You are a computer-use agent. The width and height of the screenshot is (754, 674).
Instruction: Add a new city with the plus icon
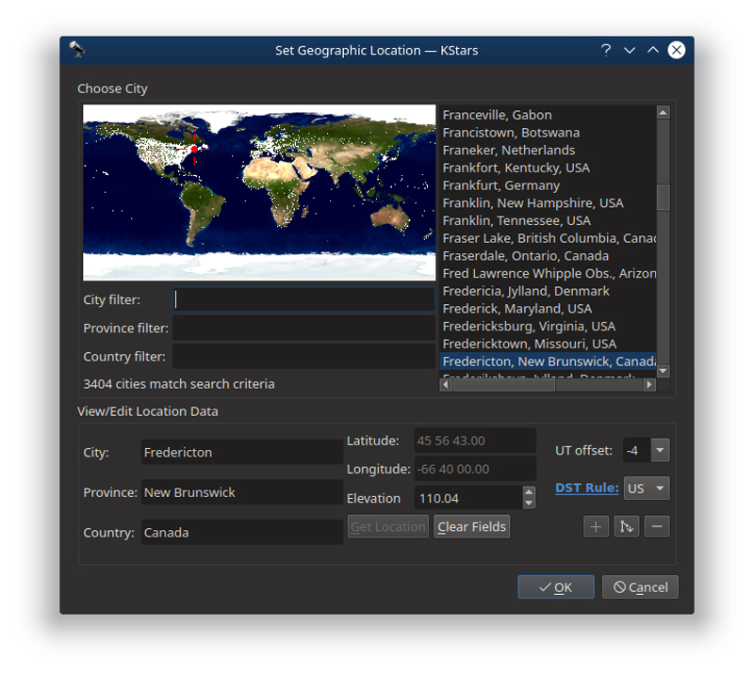[596, 526]
